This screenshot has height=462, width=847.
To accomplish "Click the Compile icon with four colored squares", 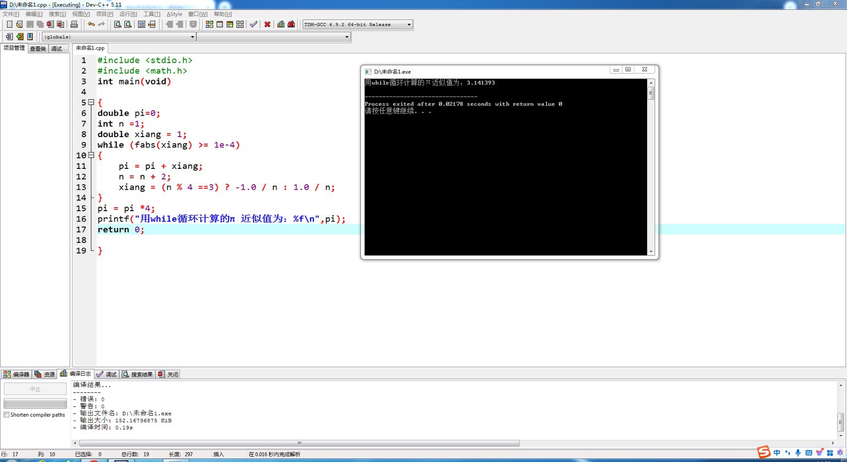I will tap(209, 24).
